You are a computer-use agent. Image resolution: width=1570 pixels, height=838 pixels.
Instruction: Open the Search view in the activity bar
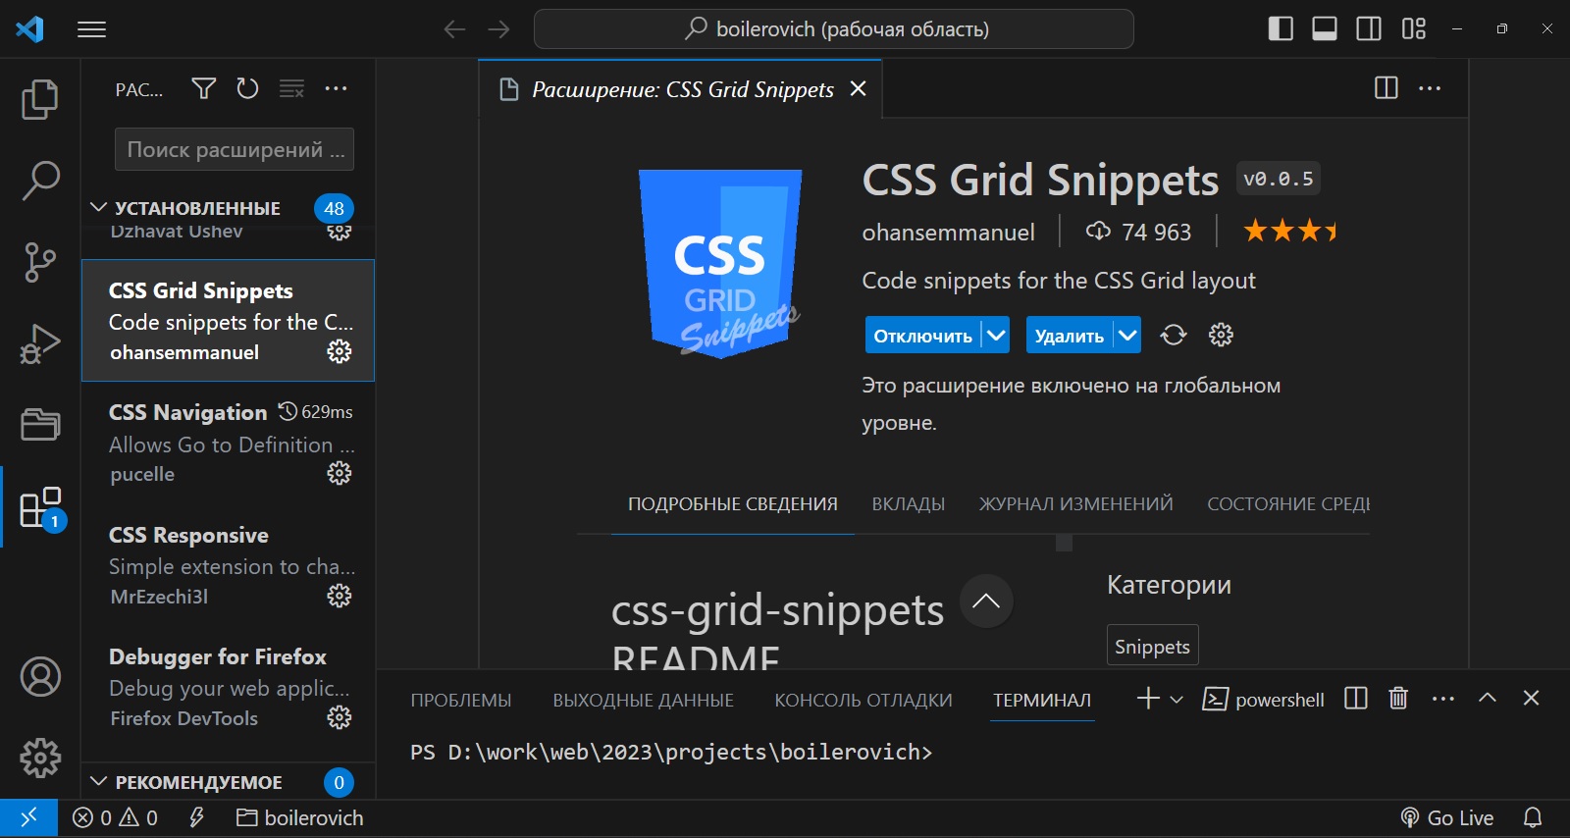click(x=40, y=181)
